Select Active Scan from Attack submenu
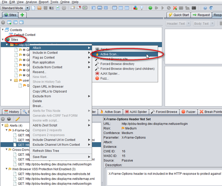Viewport: 222px width, 186px height. click(109, 54)
